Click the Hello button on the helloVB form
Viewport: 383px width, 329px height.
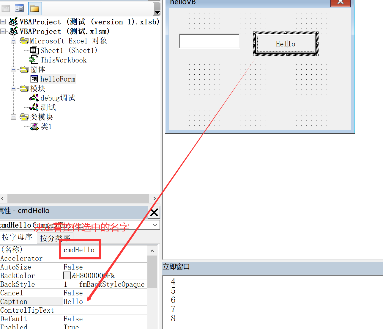coord(285,44)
